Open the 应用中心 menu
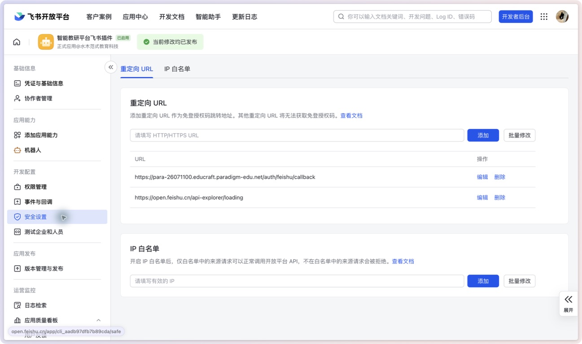The image size is (582, 344). pos(135,17)
